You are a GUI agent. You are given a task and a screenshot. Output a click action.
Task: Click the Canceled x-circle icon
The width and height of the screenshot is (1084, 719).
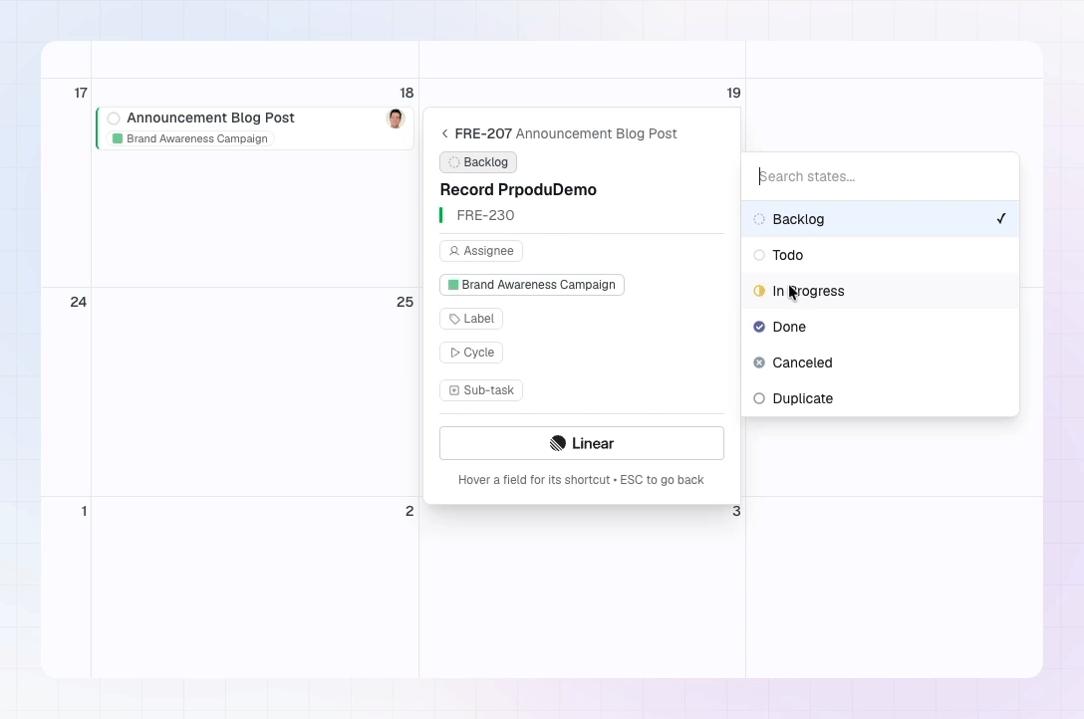tap(759, 362)
